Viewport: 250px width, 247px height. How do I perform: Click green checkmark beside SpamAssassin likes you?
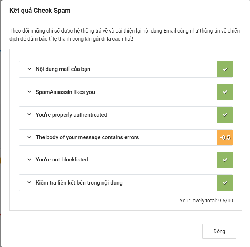point(225,92)
